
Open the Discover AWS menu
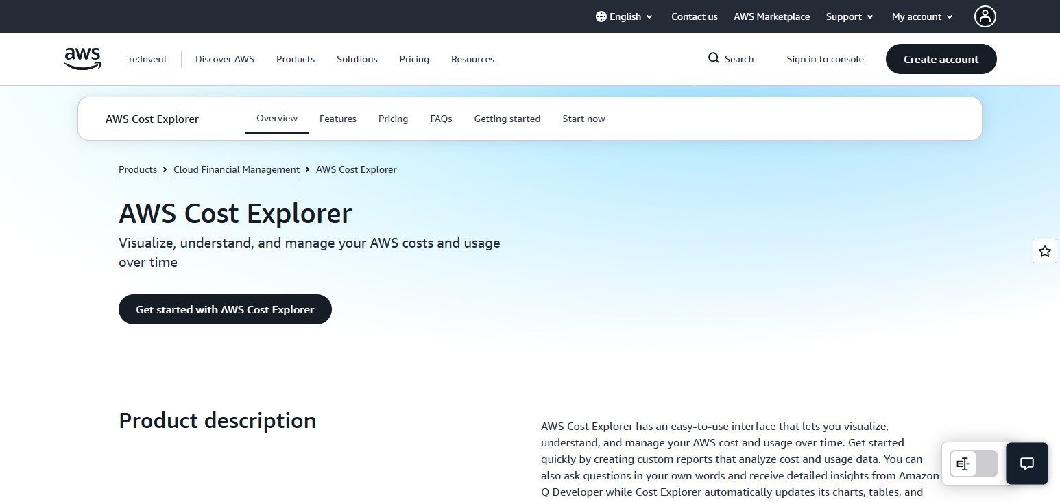(x=225, y=59)
